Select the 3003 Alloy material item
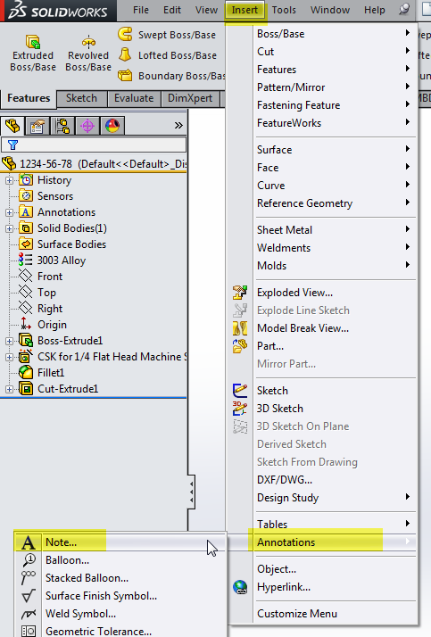 62,261
